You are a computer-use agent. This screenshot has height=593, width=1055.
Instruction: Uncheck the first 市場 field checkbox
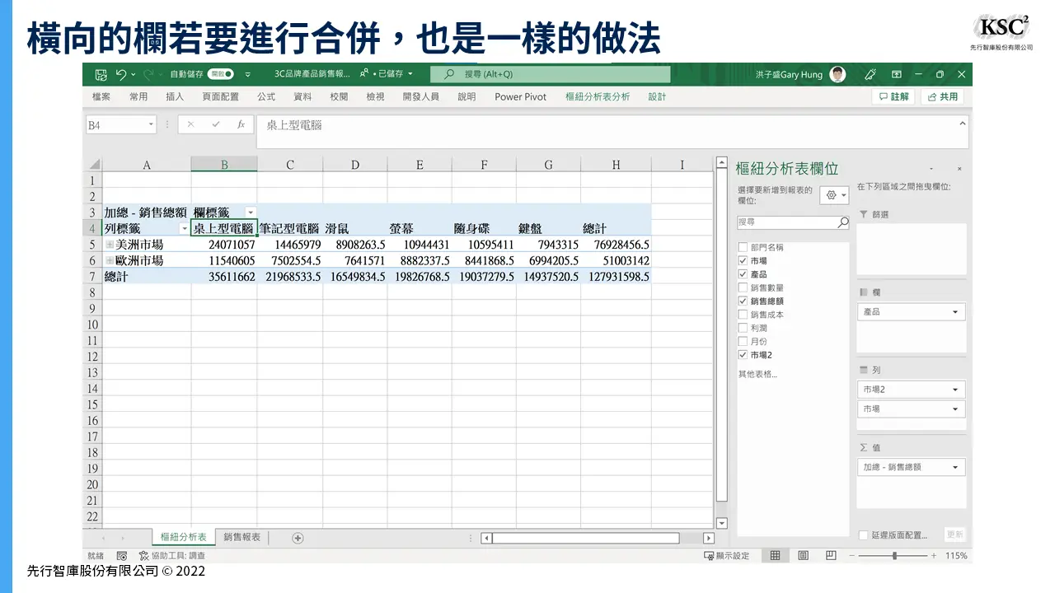pos(743,260)
